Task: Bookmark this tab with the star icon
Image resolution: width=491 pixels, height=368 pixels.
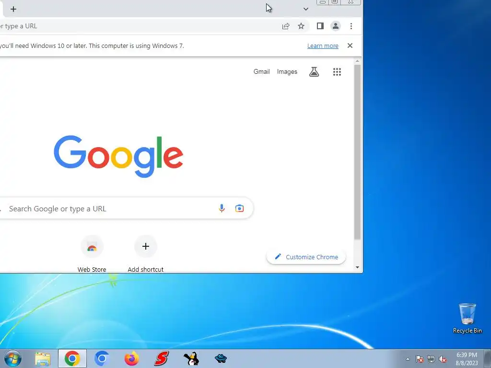Action: pyautogui.click(x=301, y=26)
